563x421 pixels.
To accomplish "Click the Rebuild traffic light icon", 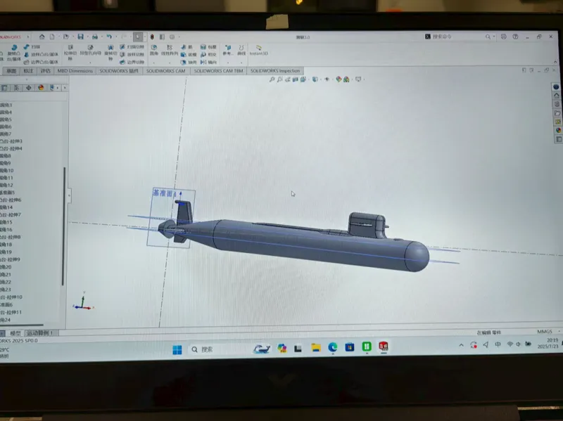I will tap(152, 37).
